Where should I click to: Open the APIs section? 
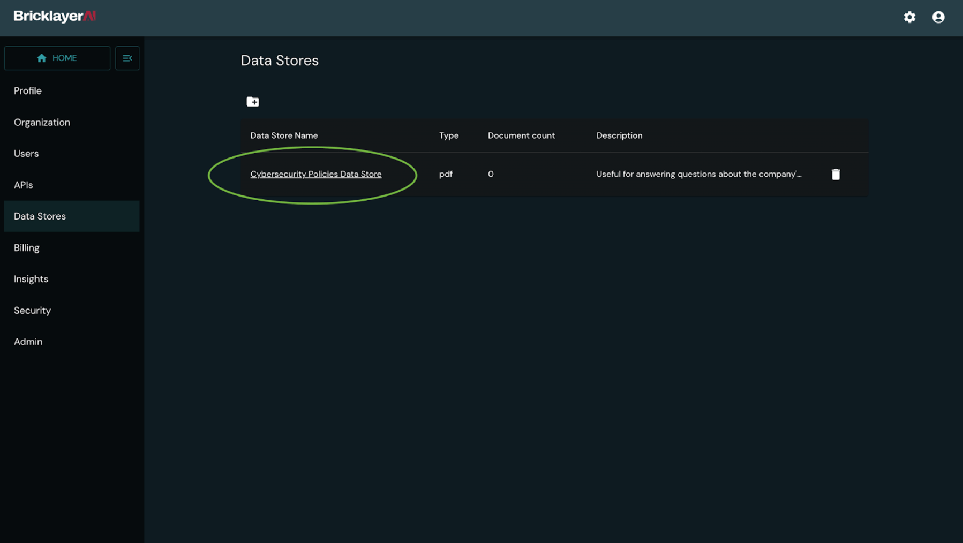click(x=24, y=185)
